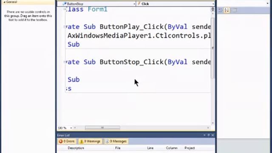Click the editor vertical scrollbar thumb
The height and width of the screenshot is (153, 272).
coord(212,48)
